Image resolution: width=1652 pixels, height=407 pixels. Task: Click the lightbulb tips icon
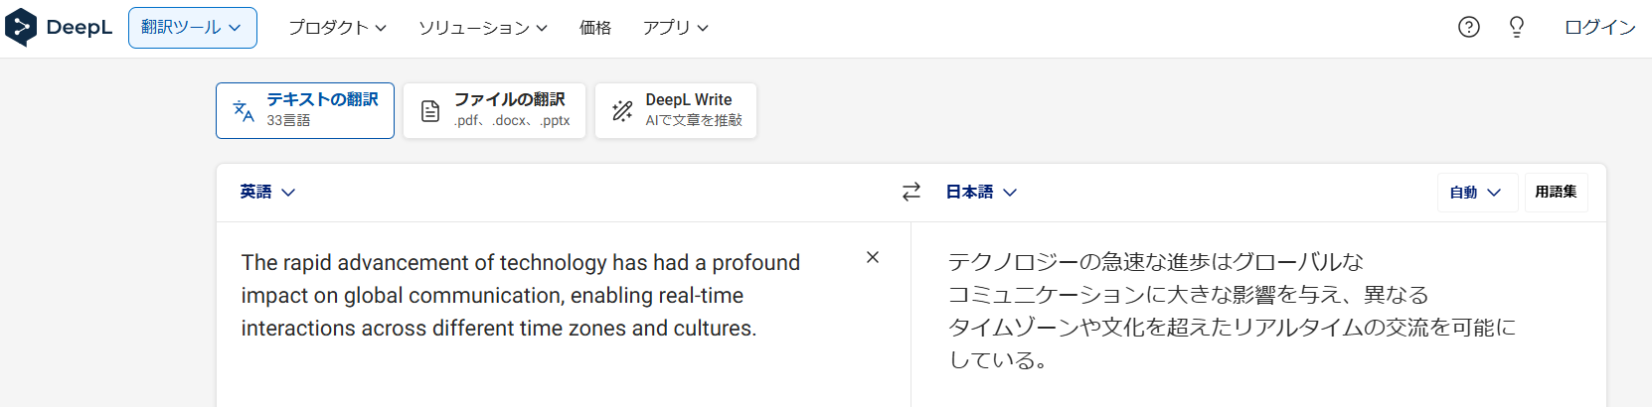(x=1517, y=28)
